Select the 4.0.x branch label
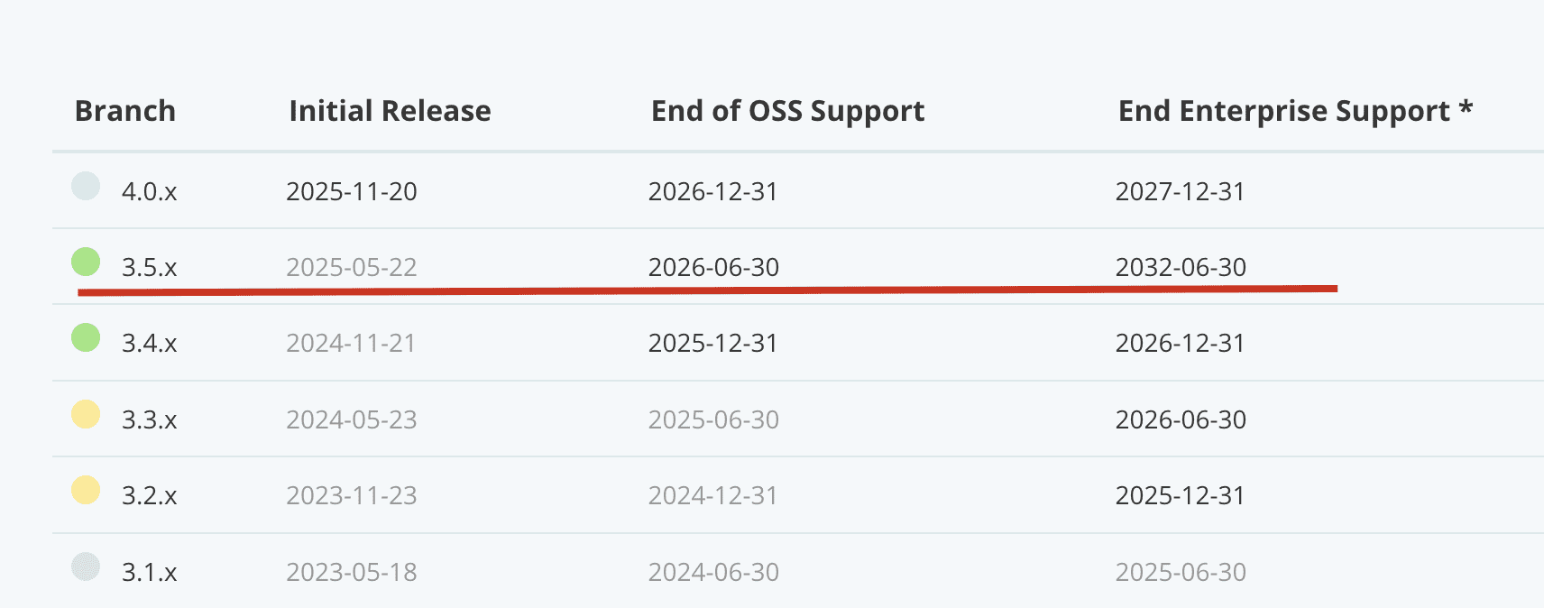1544x608 pixels. click(x=150, y=191)
